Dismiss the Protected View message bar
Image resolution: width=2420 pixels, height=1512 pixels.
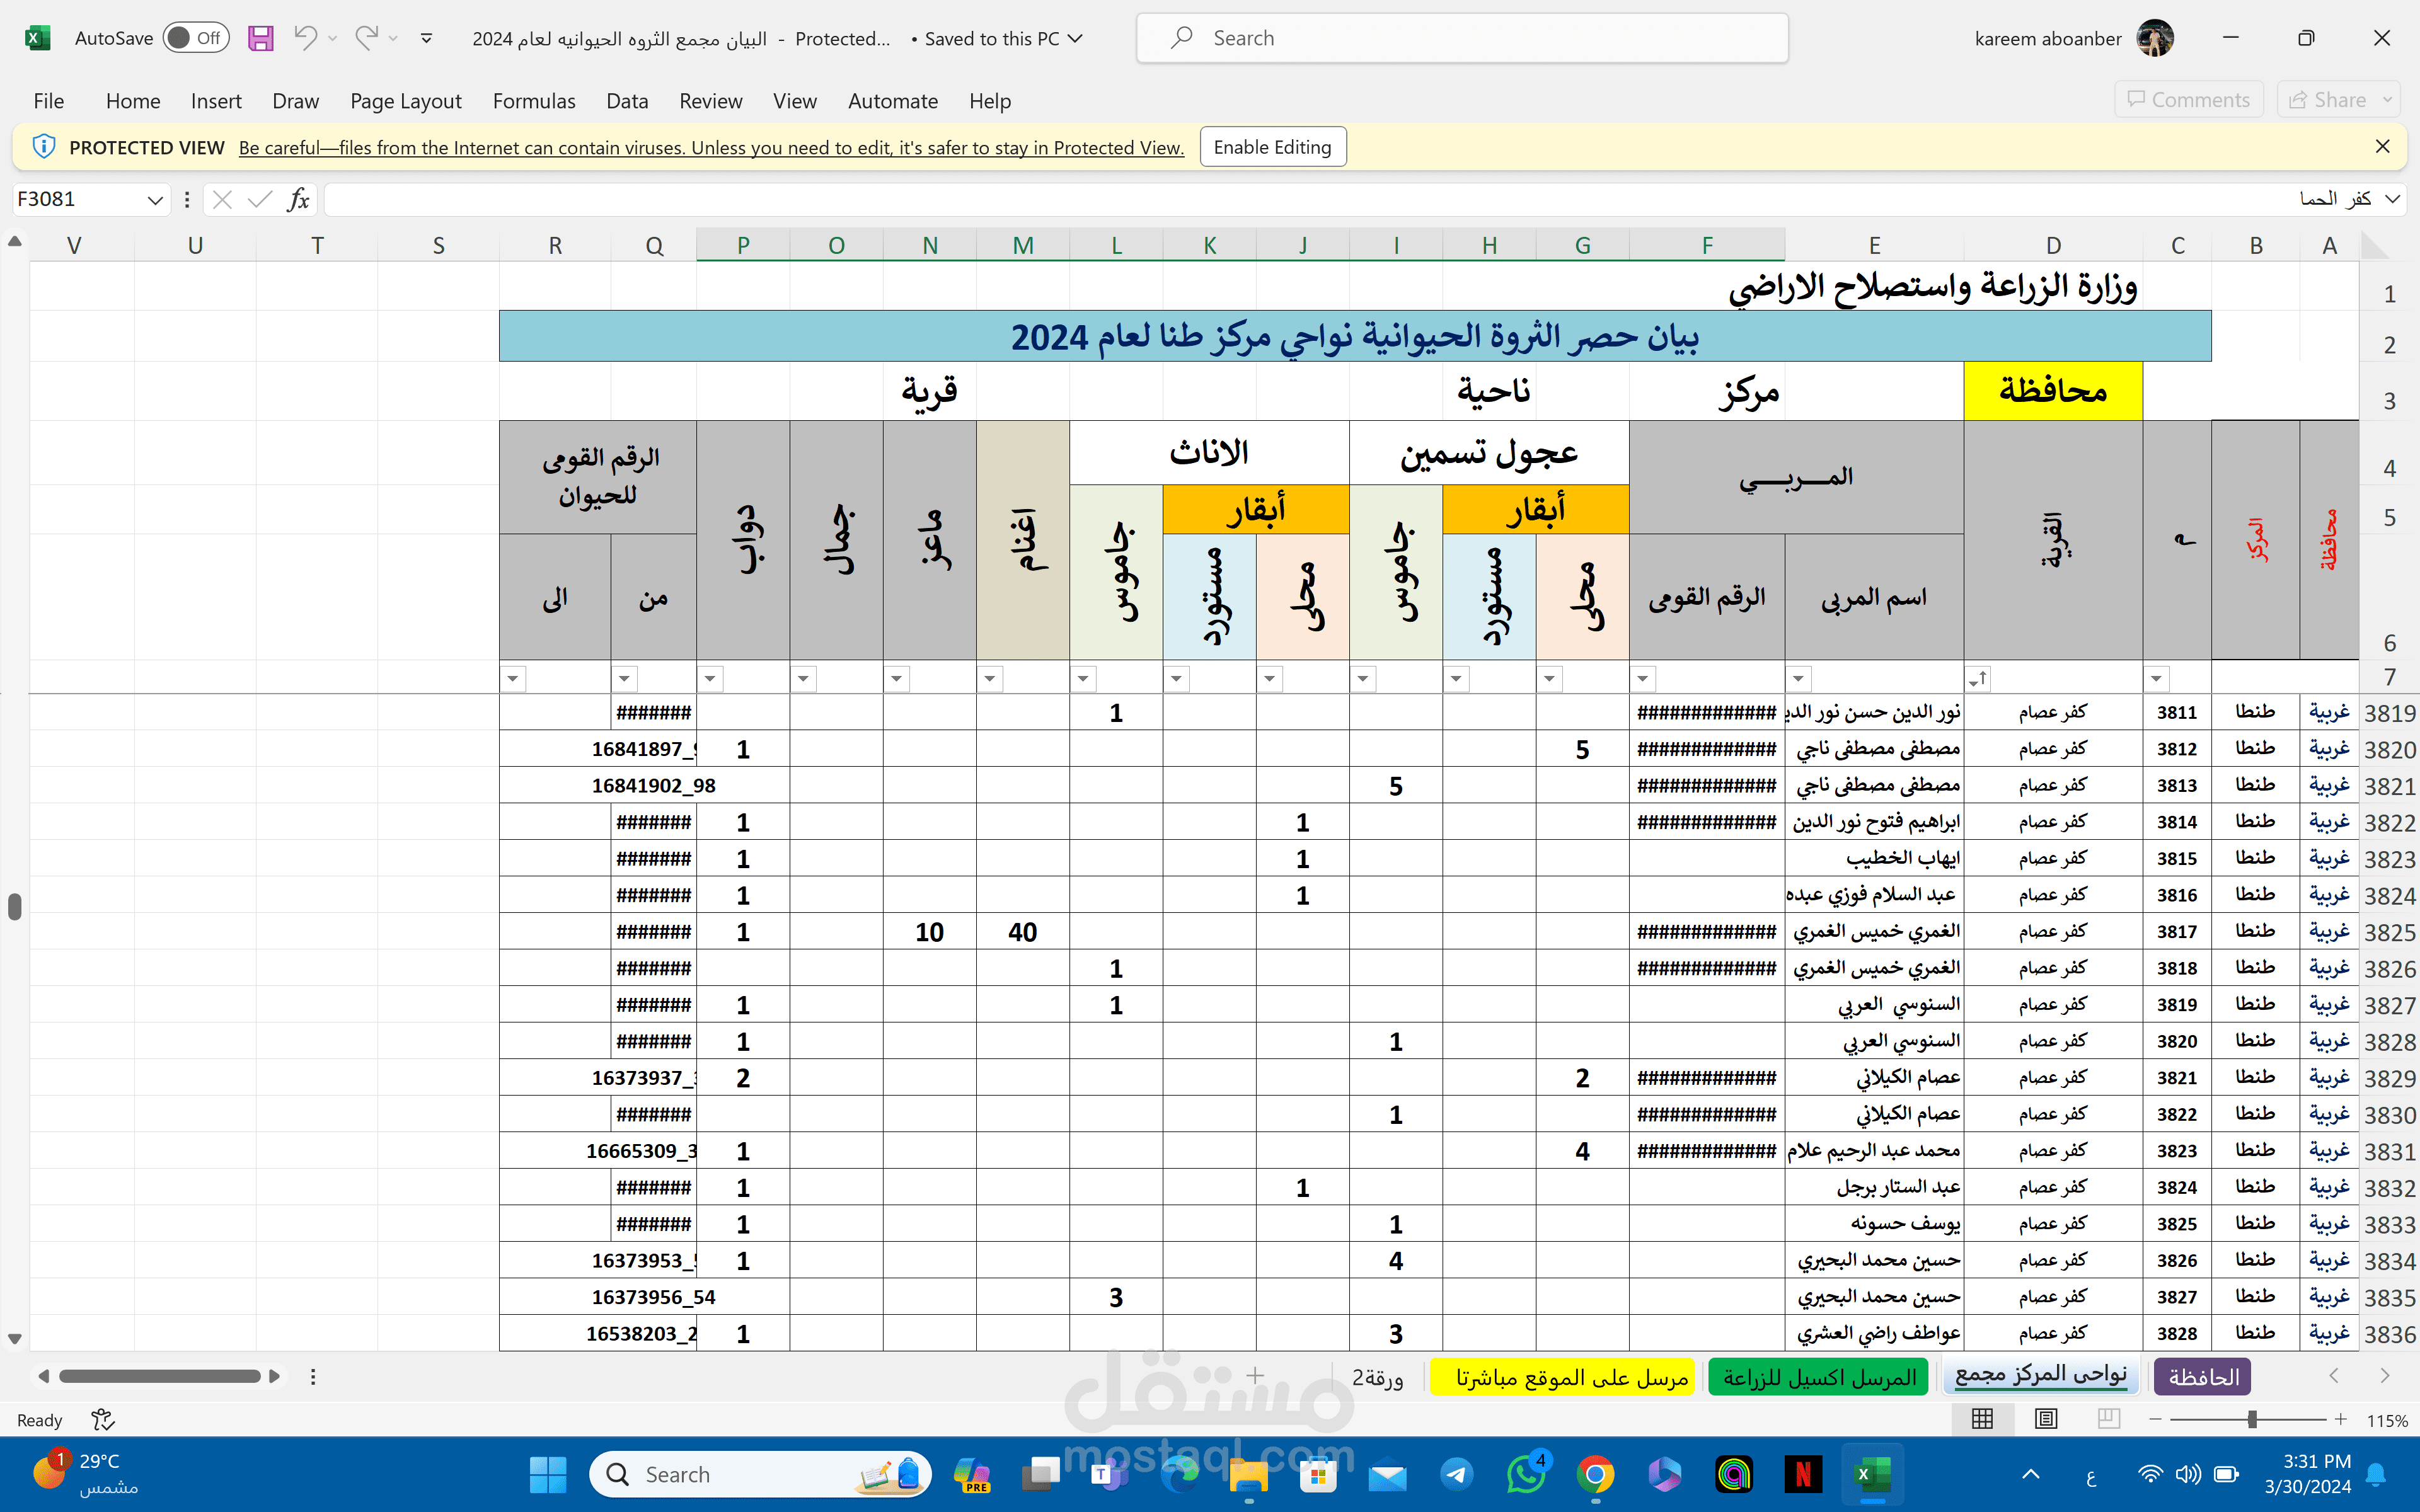[2383, 147]
